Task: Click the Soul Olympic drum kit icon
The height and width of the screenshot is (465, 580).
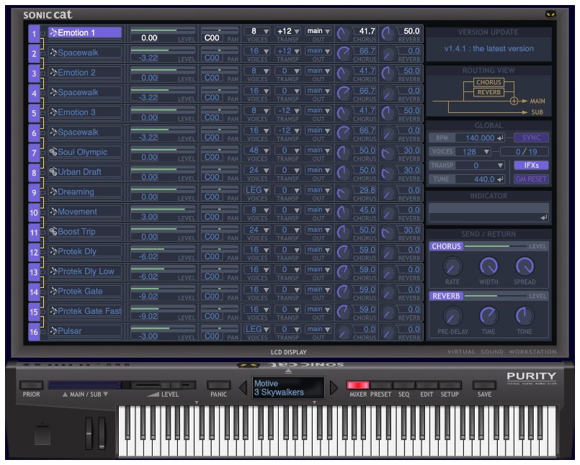Action: pos(53,152)
